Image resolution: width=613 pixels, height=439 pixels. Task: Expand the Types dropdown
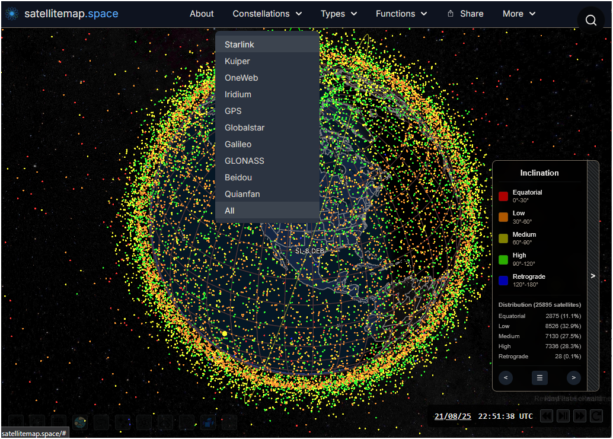point(339,14)
